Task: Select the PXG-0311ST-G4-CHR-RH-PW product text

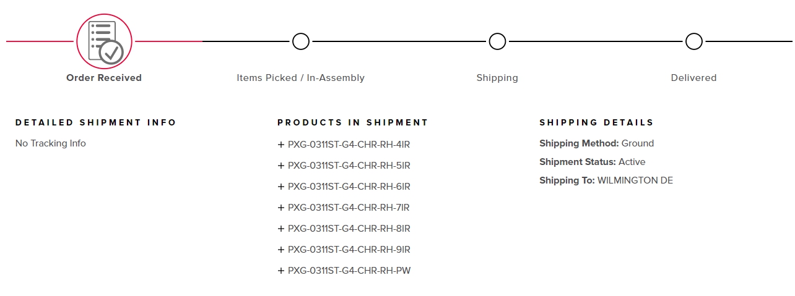Action: pyautogui.click(x=349, y=271)
